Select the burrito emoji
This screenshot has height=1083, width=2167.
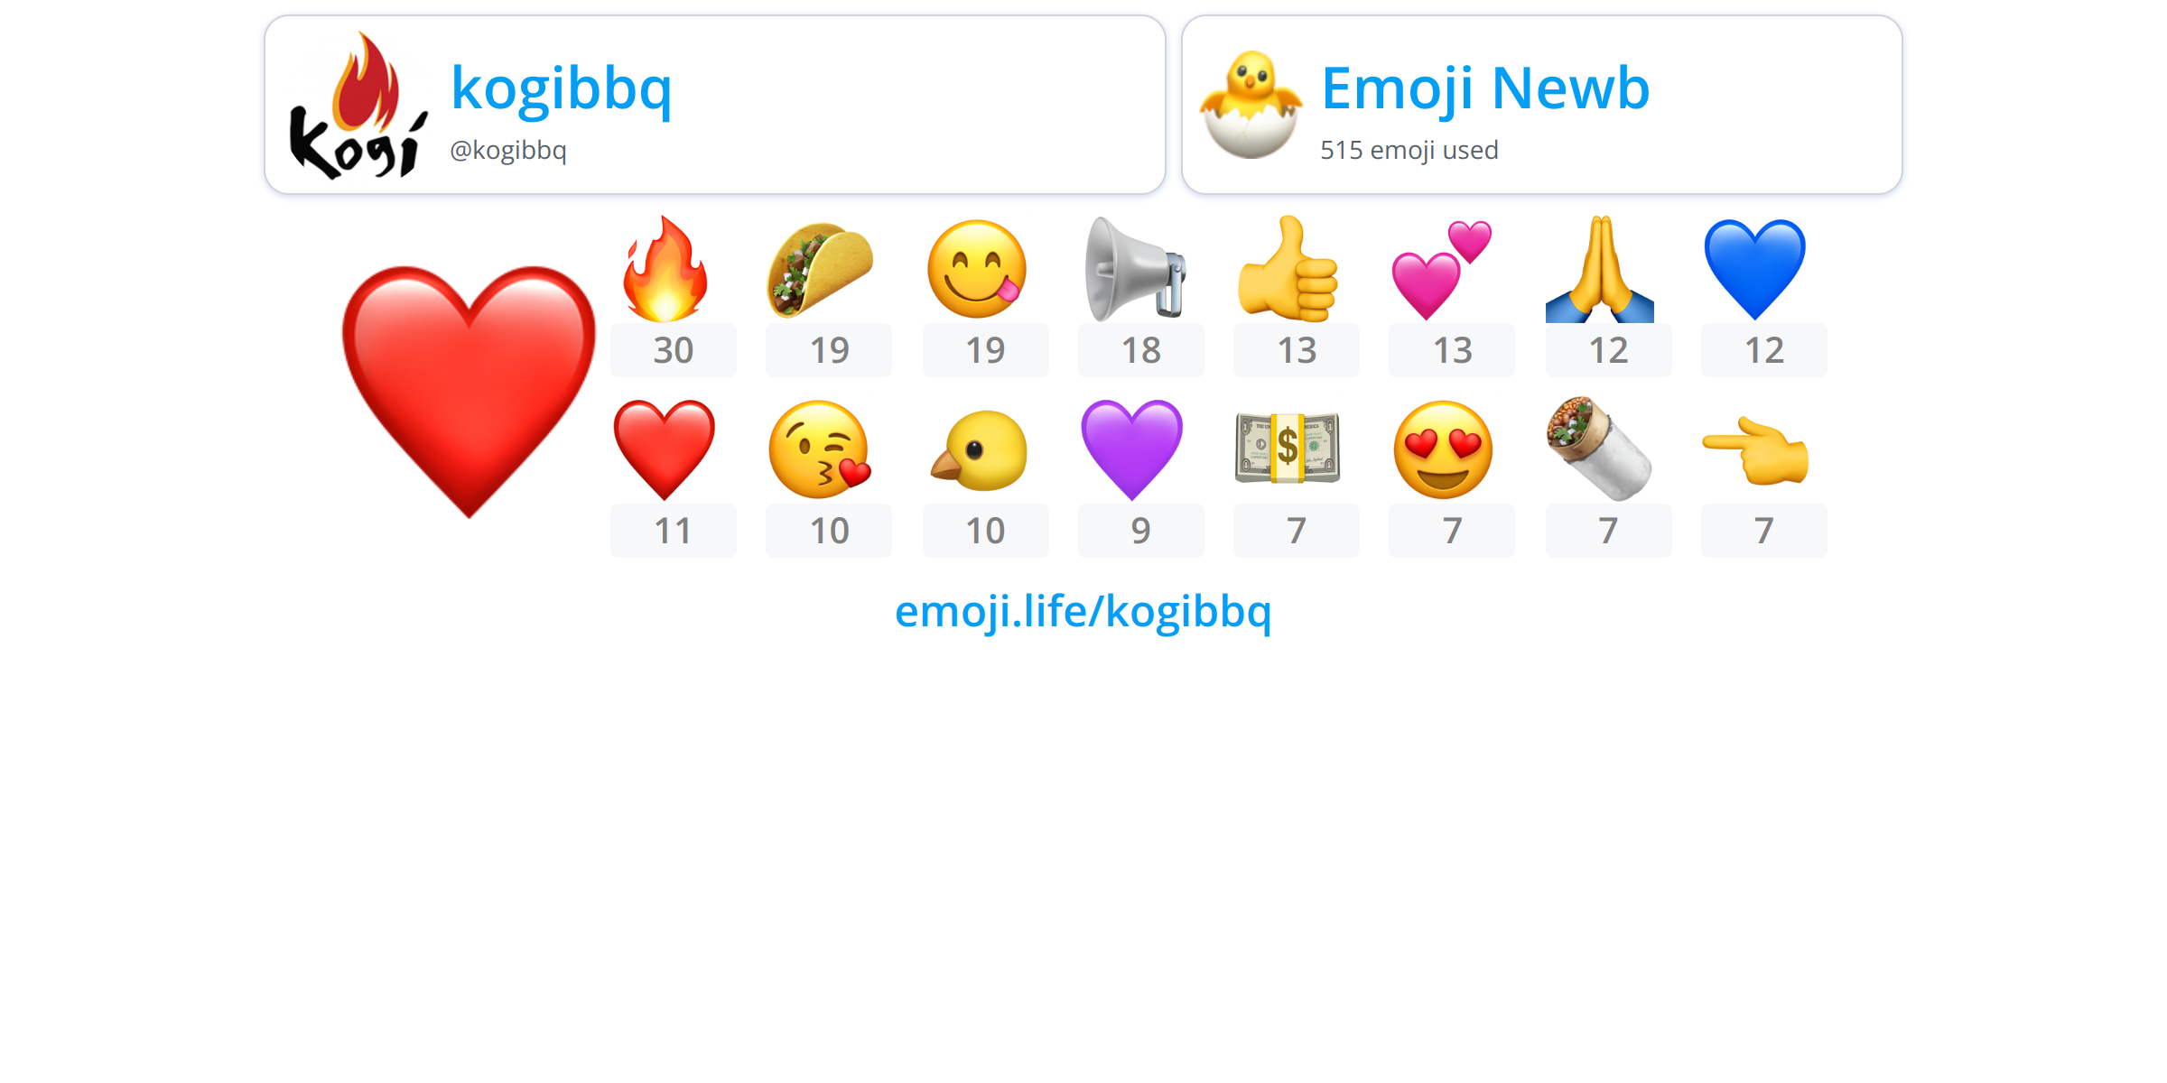tap(1599, 449)
